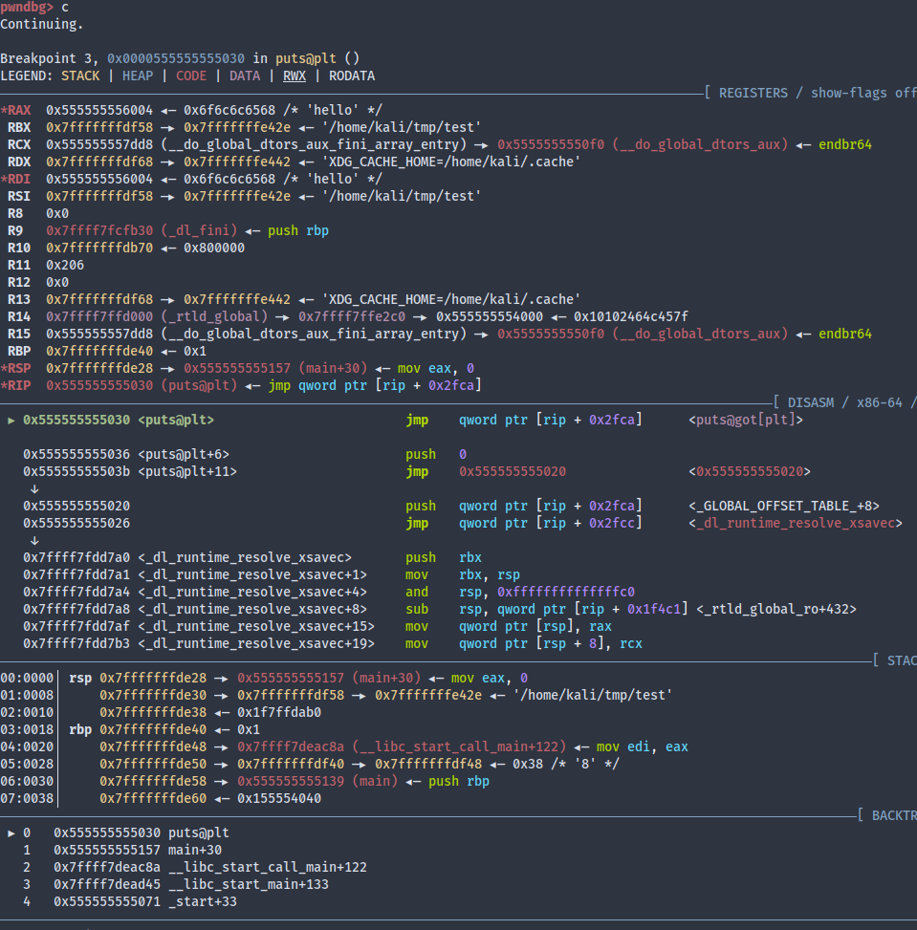917x930 pixels.
Task: Click the pwndbg prompt at the top
Action: pos(27,7)
